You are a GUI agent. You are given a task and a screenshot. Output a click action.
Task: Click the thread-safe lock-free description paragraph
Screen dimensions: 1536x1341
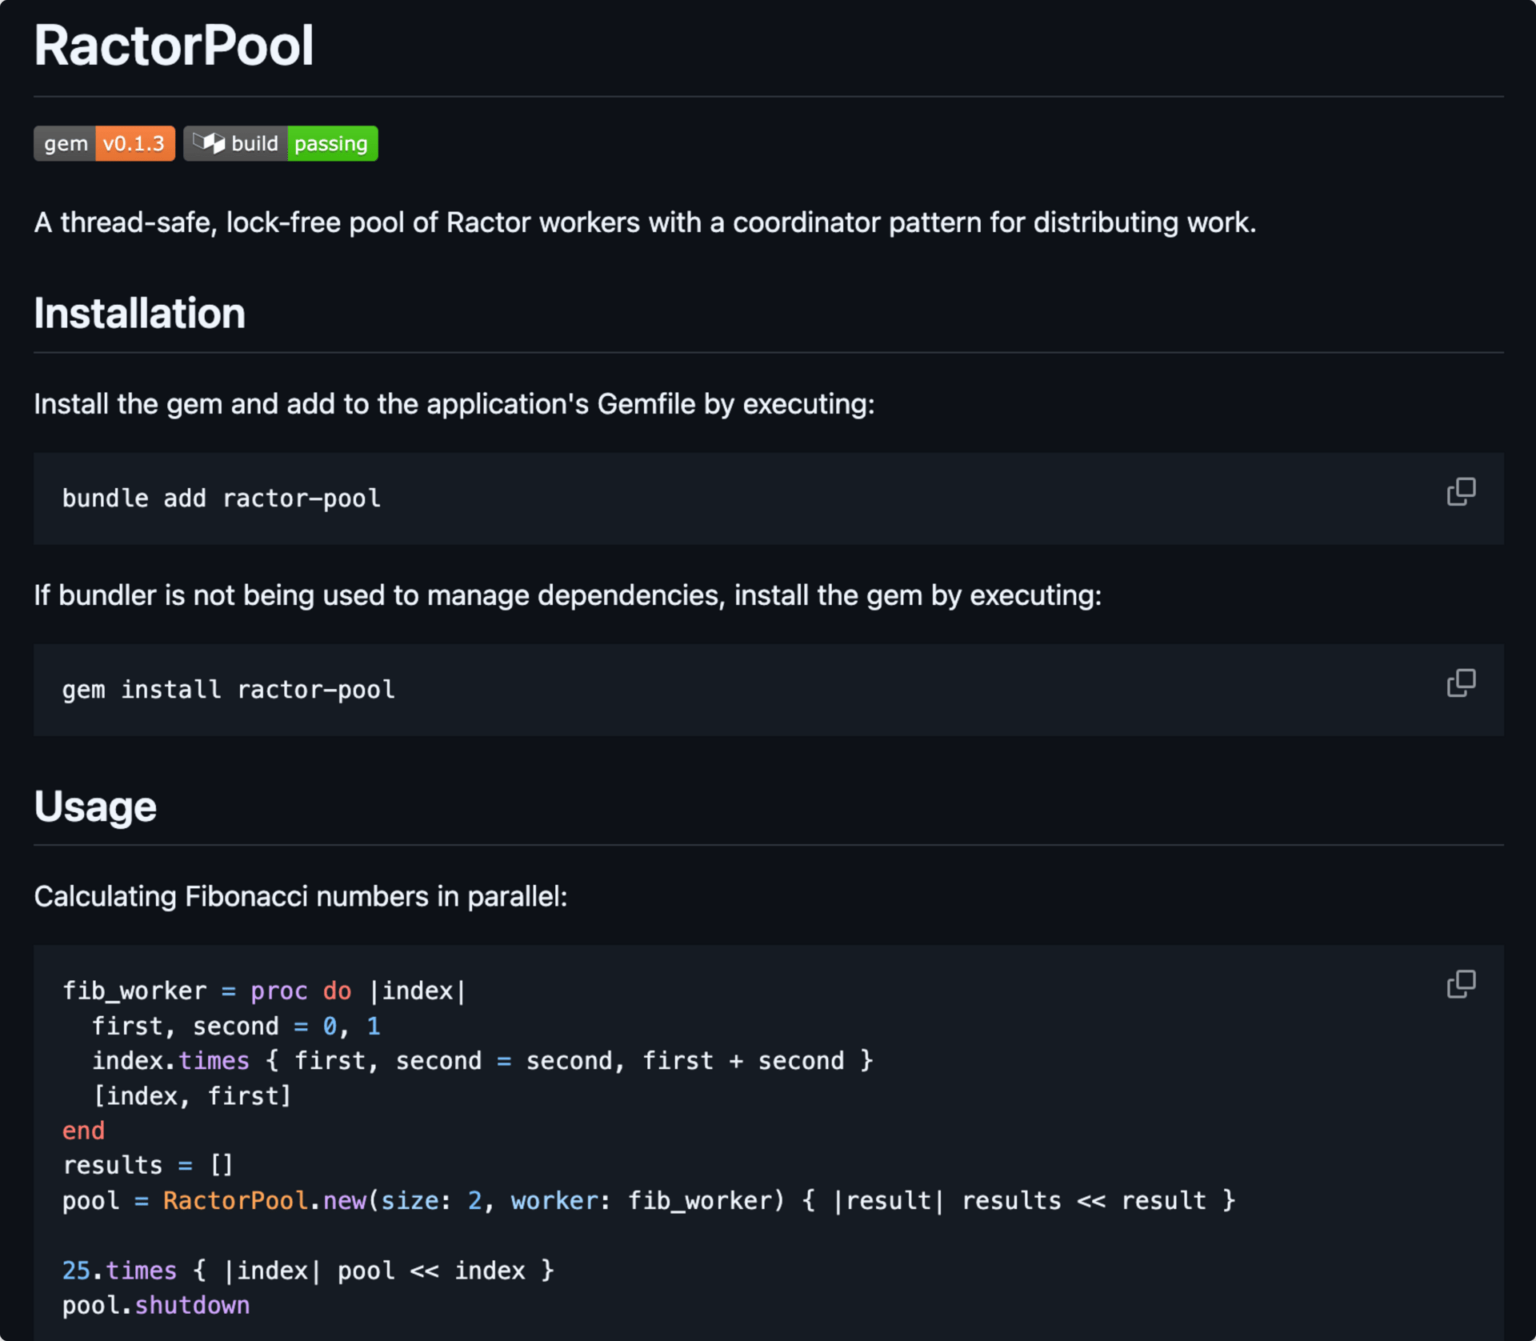pos(645,222)
